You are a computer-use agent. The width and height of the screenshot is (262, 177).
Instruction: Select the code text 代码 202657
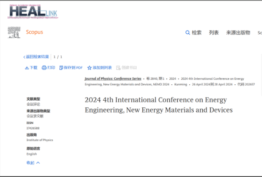(246, 84)
